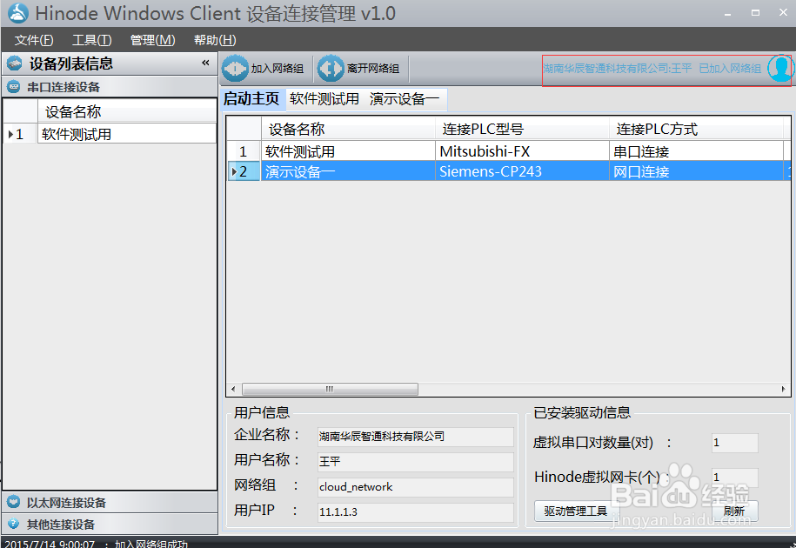This screenshot has height=548, width=796.
Task: Switch to the 启动主页 tab
Action: pyautogui.click(x=251, y=98)
